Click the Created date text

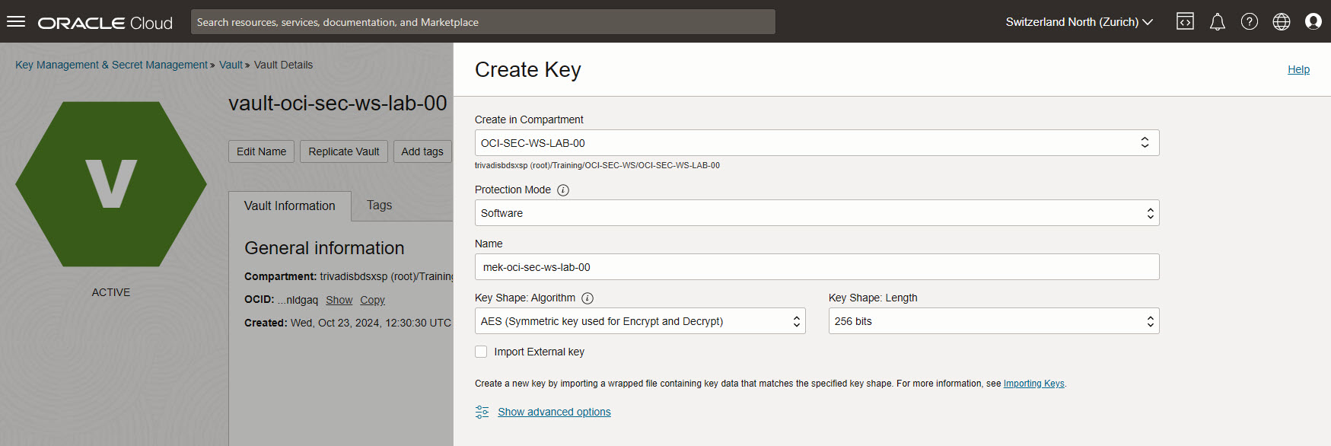click(x=348, y=323)
